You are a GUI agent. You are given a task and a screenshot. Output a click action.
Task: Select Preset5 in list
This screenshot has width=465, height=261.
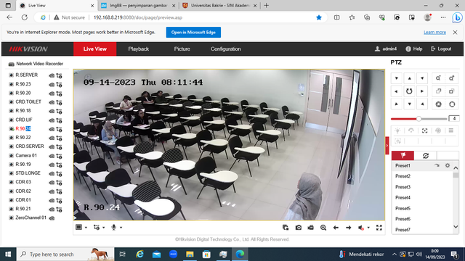tap(422, 208)
